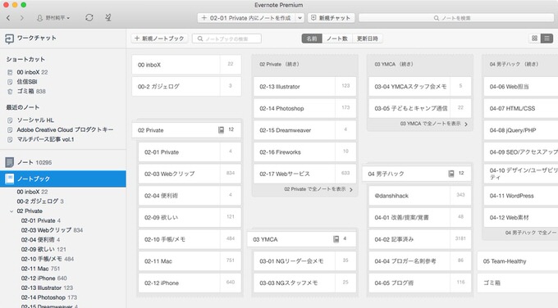Open the 04-11 WordPress notebook card
The width and height of the screenshot is (558, 308).
click(x=521, y=196)
